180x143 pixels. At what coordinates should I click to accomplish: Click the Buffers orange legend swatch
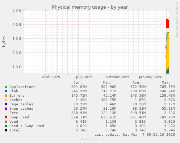(x=6, y=96)
